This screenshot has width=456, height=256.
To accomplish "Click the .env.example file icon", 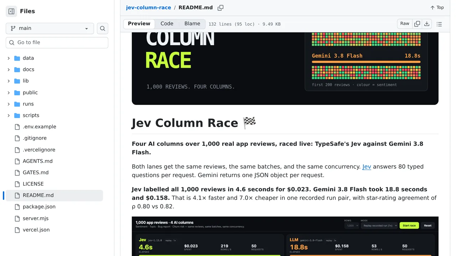I will click(x=17, y=127).
